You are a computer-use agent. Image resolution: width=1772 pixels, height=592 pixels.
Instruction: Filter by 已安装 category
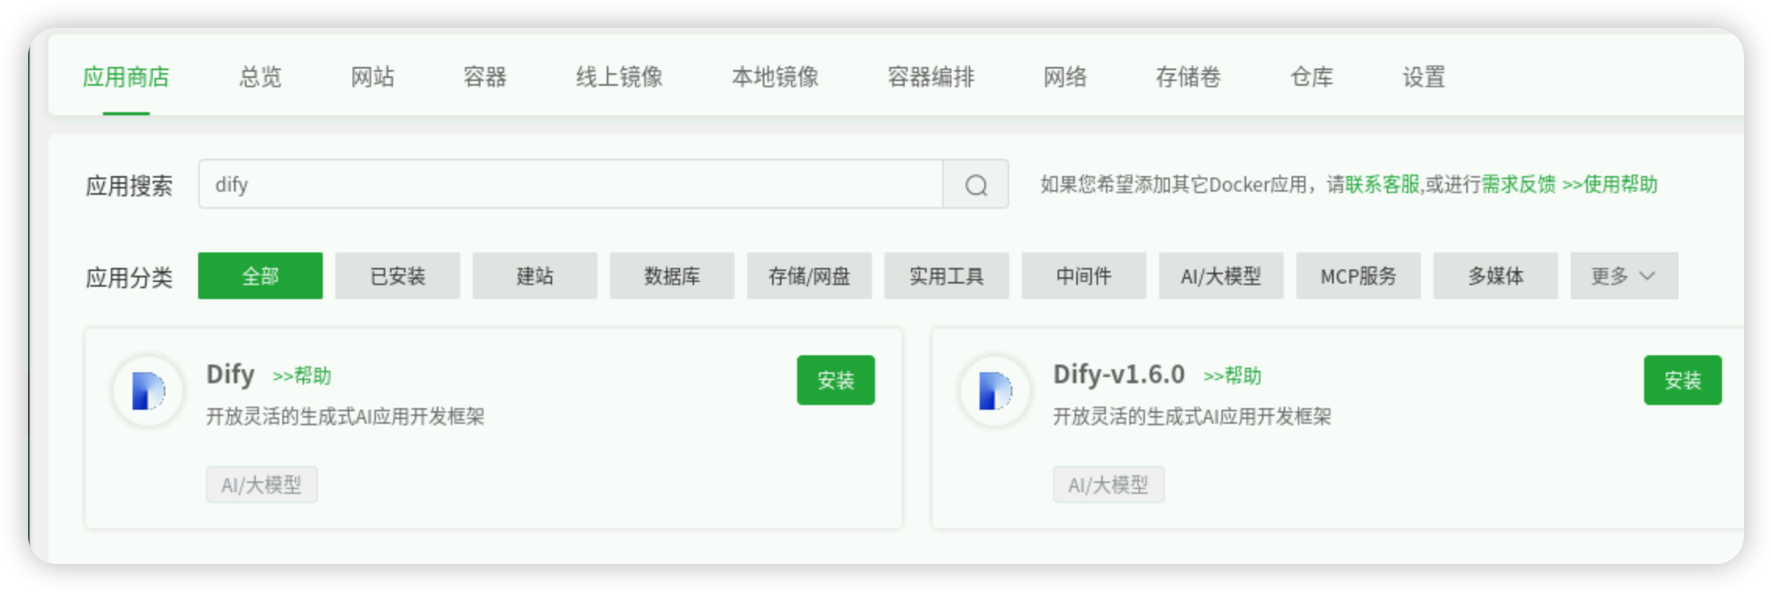[x=398, y=276]
